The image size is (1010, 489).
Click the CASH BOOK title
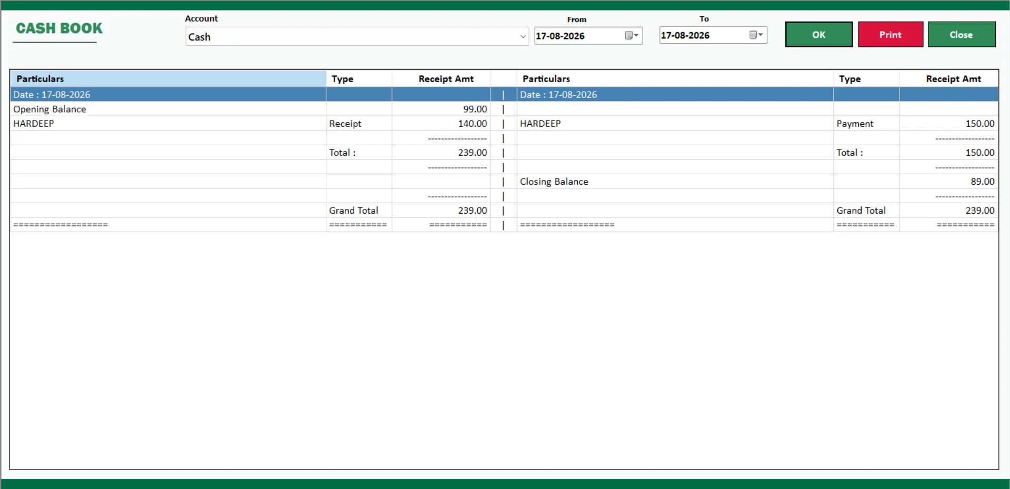59,28
